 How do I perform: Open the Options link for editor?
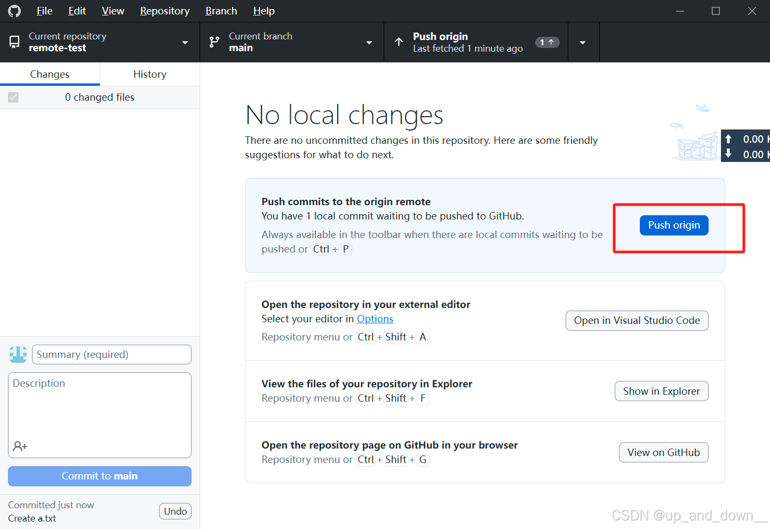pos(375,319)
